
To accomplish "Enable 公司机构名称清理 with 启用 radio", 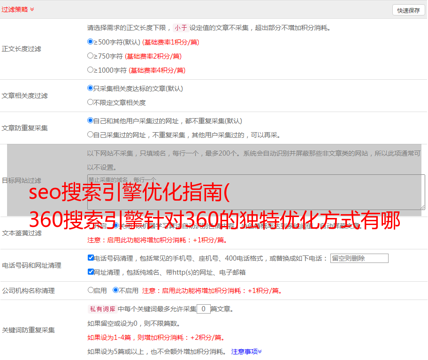I will (x=91, y=290).
